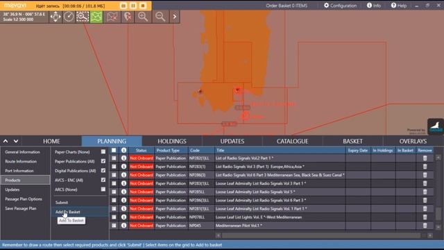444x250 pixels.
Task: Select the dashed circle measure tool
Action: (x=69, y=17)
